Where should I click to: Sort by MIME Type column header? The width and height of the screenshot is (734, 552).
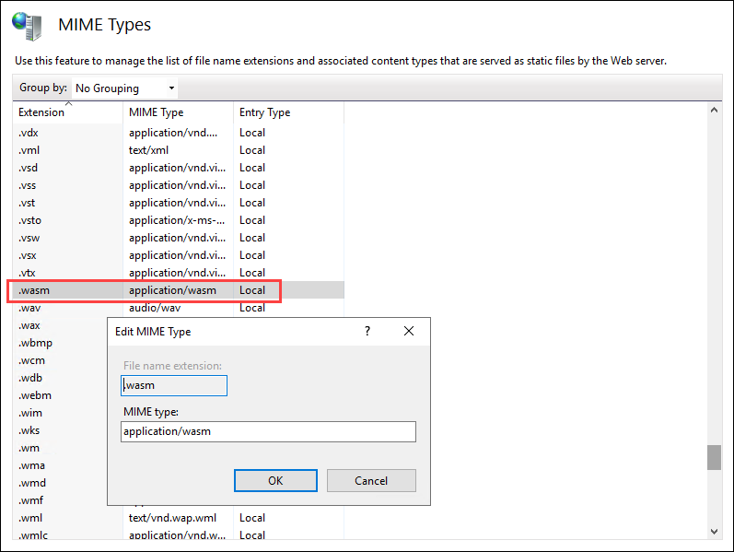[156, 112]
